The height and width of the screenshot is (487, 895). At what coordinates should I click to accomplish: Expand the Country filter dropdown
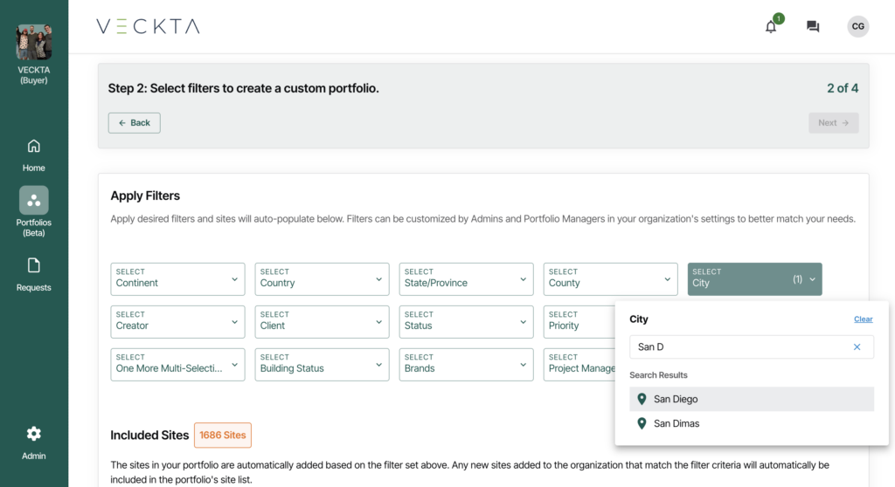(322, 279)
